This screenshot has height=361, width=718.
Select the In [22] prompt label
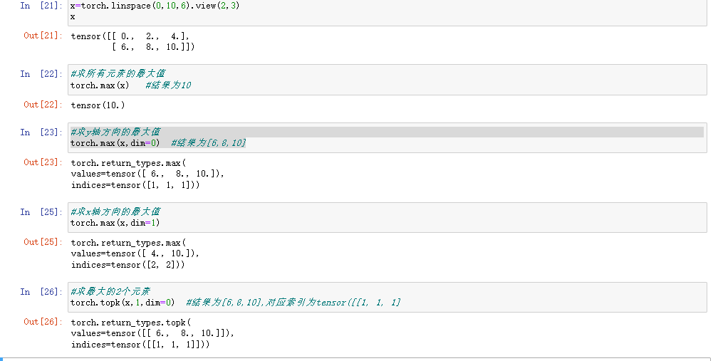[x=41, y=73]
